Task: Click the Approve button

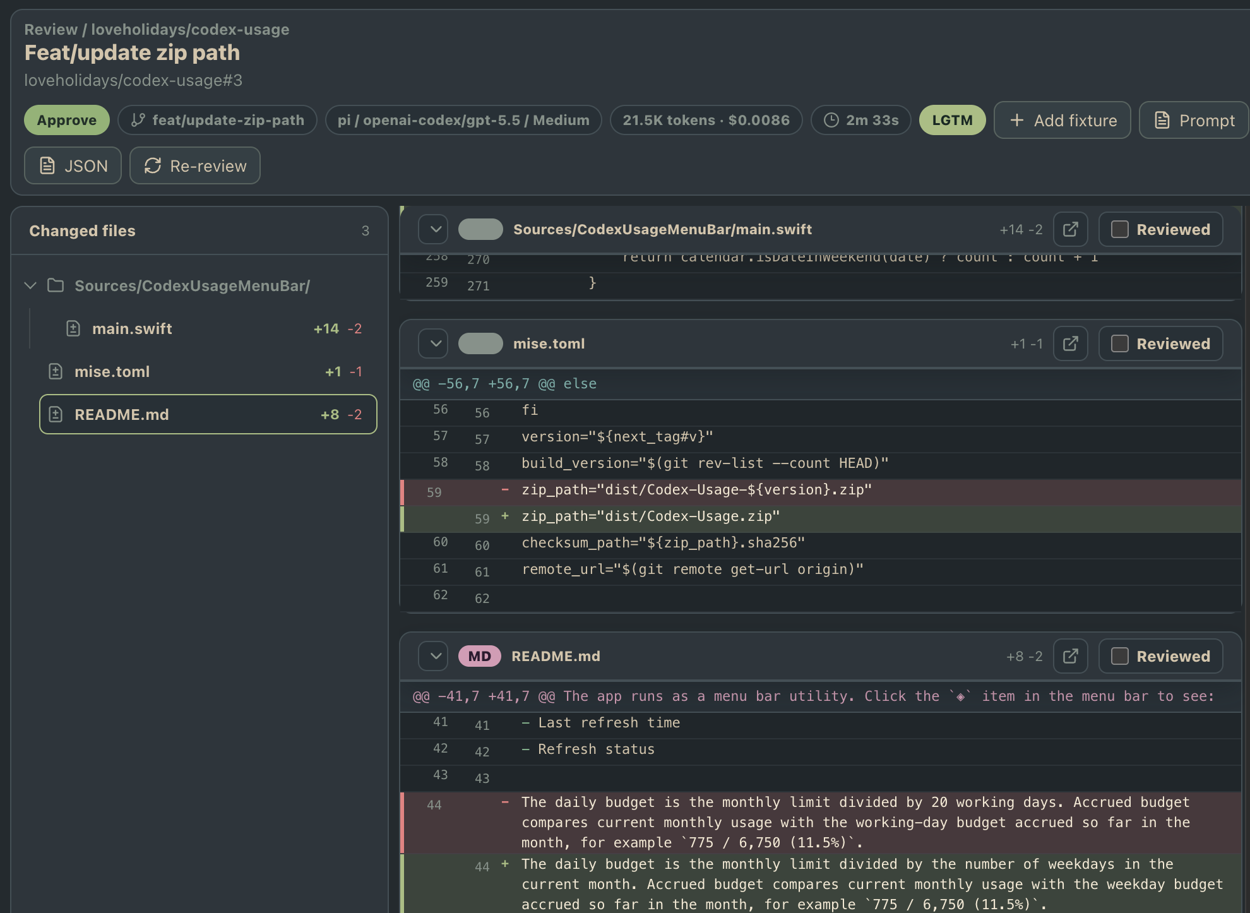Action: [x=67, y=120]
